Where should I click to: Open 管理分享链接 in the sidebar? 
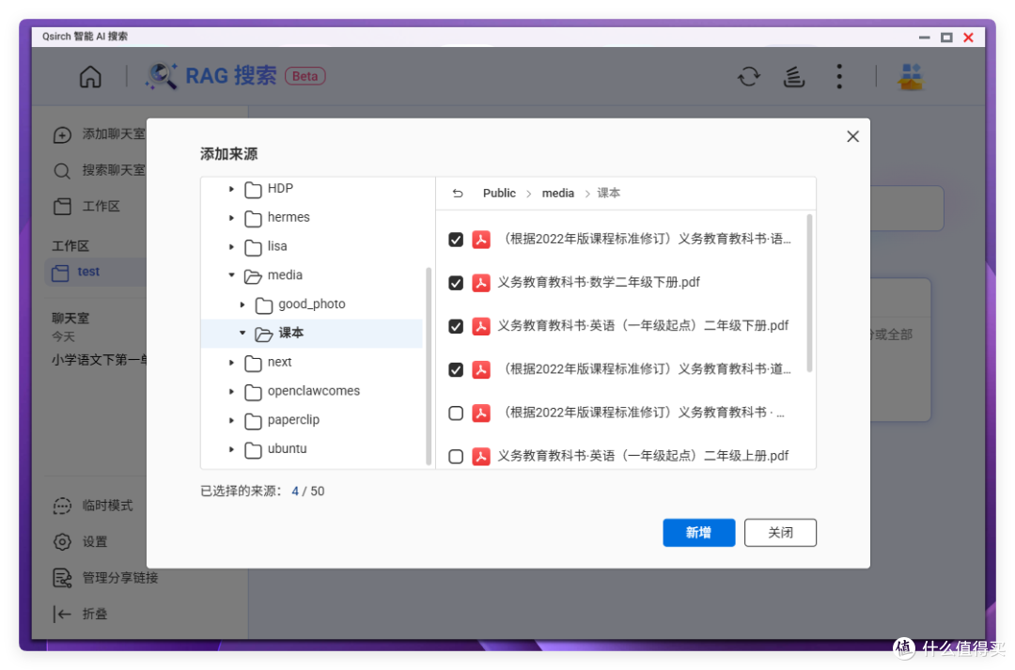119,578
